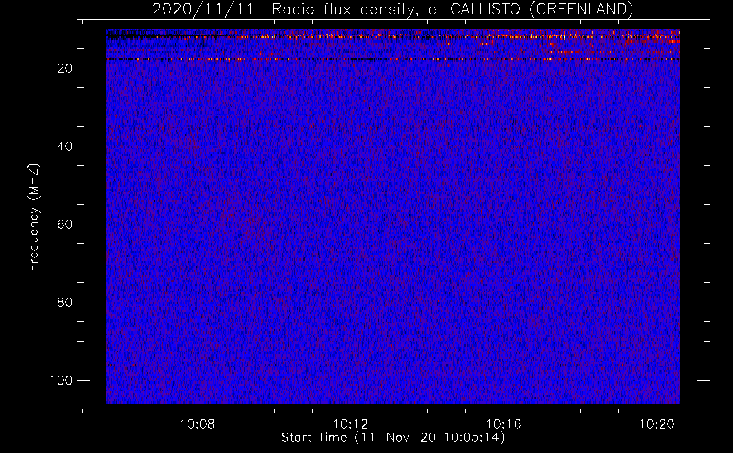Click the spectrogram center near 60 MHz at 10:12
Screen dimensions: 733x453
pyautogui.click(x=350, y=224)
